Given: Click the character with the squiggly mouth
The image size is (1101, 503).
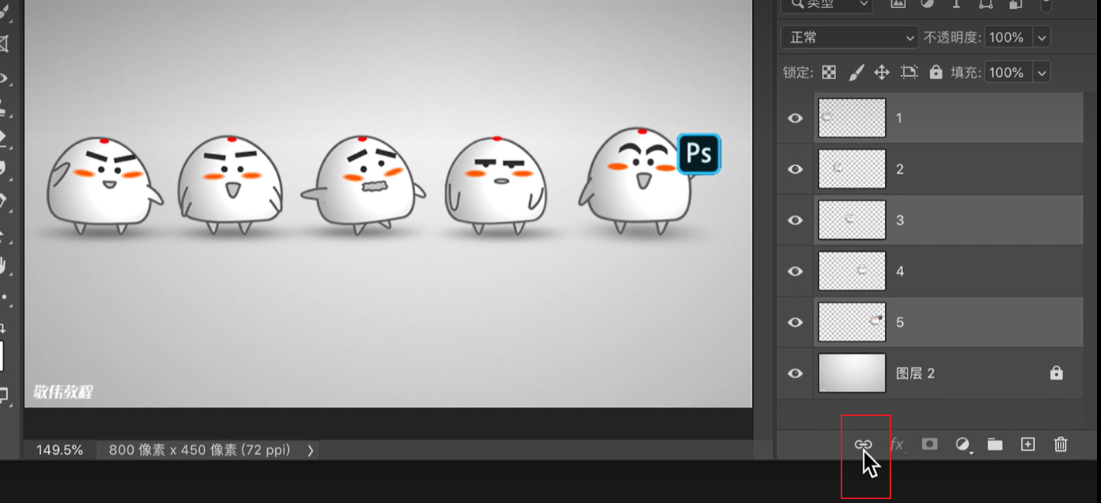Looking at the screenshot, I should [x=363, y=185].
